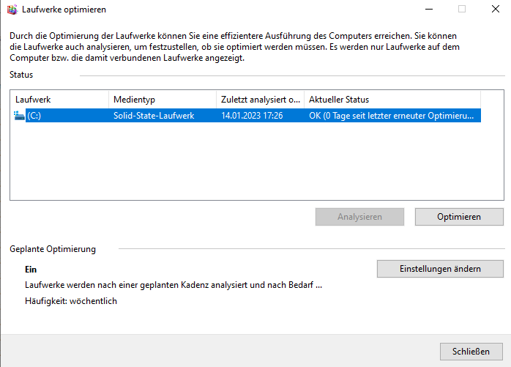Viewport: 511px width, 367px height.
Task: Minimize the Laufwerke optimieren window
Action: pyautogui.click(x=429, y=9)
